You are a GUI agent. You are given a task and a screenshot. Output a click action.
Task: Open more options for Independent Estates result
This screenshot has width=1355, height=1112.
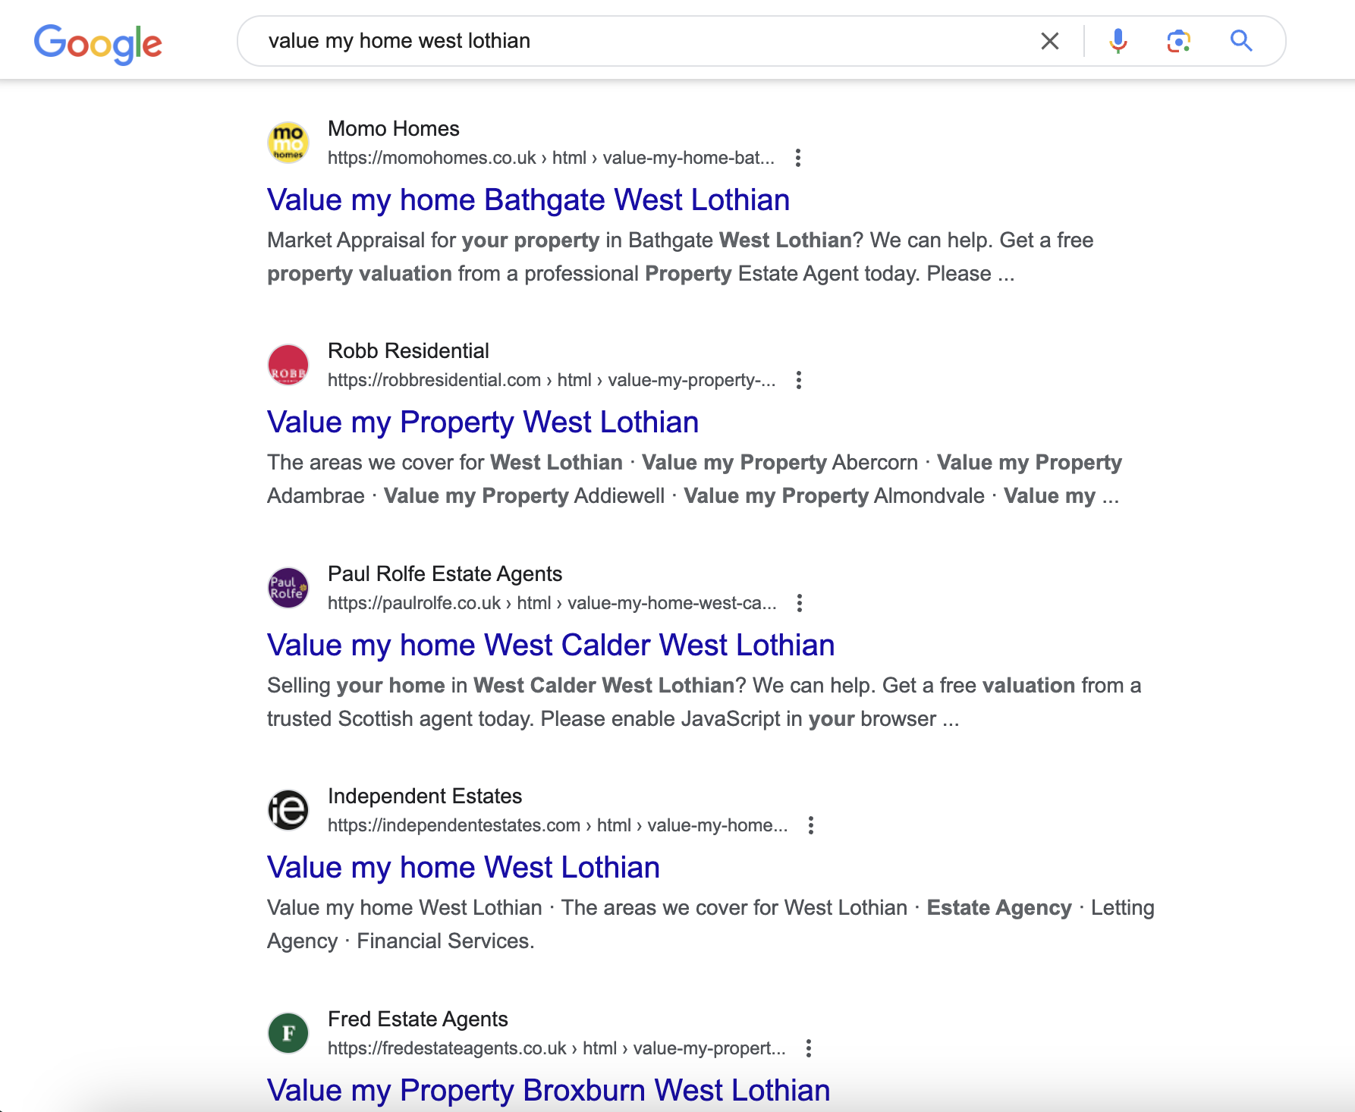[x=810, y=825]
